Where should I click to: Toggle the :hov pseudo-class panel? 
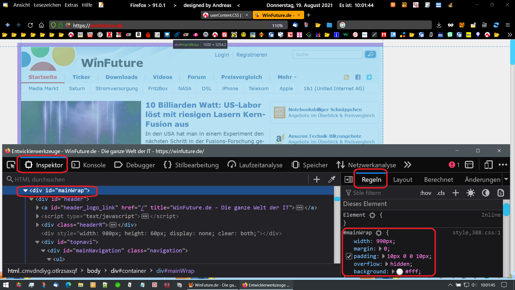tap(425, 193)
